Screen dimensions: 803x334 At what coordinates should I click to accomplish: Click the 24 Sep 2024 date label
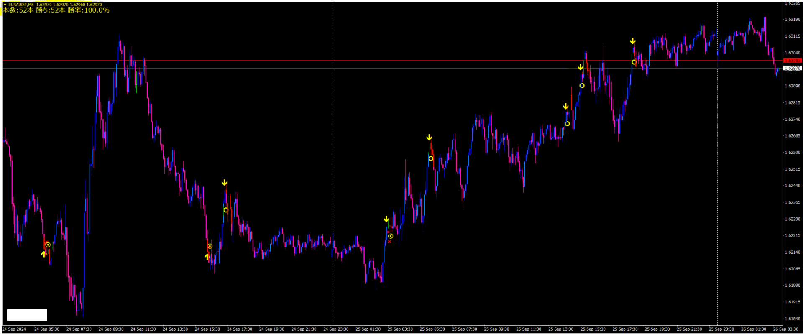[14, 329]
